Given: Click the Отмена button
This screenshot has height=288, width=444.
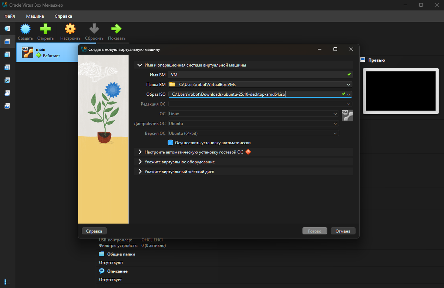Looking at the screenshot, I should (343, 231).
